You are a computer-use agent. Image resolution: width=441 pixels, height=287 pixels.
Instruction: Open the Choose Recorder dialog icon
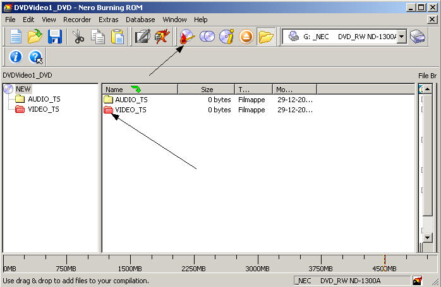pyautogui.click(x=418, y=37)
